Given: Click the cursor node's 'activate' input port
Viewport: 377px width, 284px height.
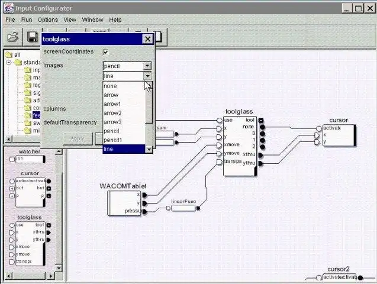Looking at the screenshot, I should click(319, 129).
